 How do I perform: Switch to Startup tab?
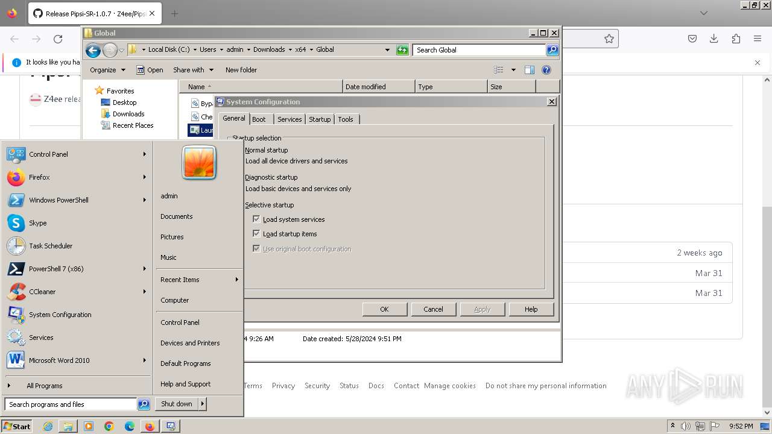click(x=320, y=119)
